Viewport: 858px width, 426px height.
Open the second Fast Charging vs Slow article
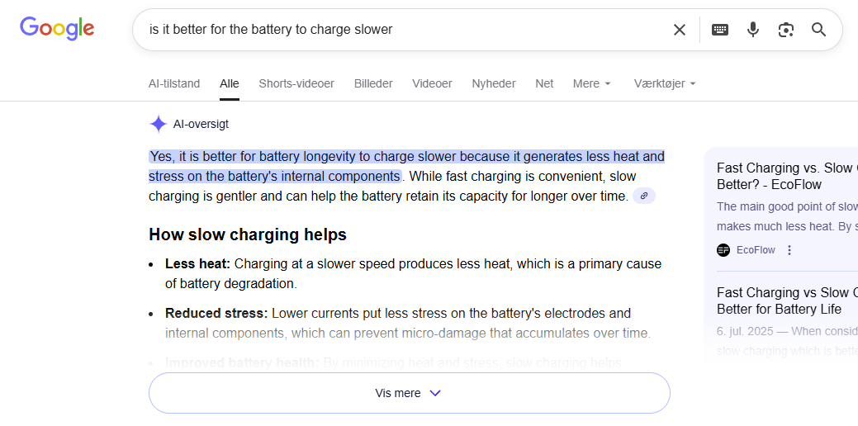786,301
